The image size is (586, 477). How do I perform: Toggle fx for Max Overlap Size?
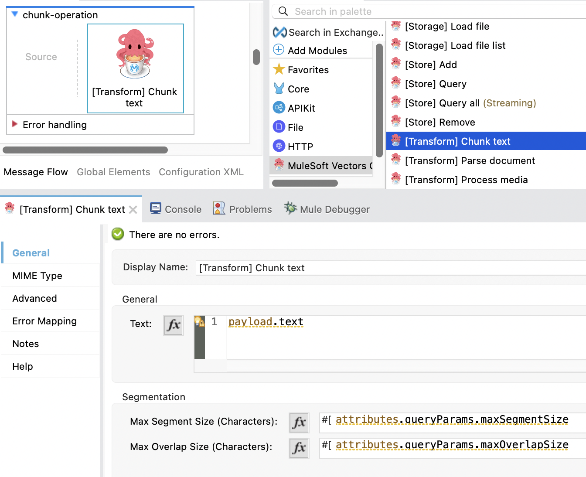(299, 448)
